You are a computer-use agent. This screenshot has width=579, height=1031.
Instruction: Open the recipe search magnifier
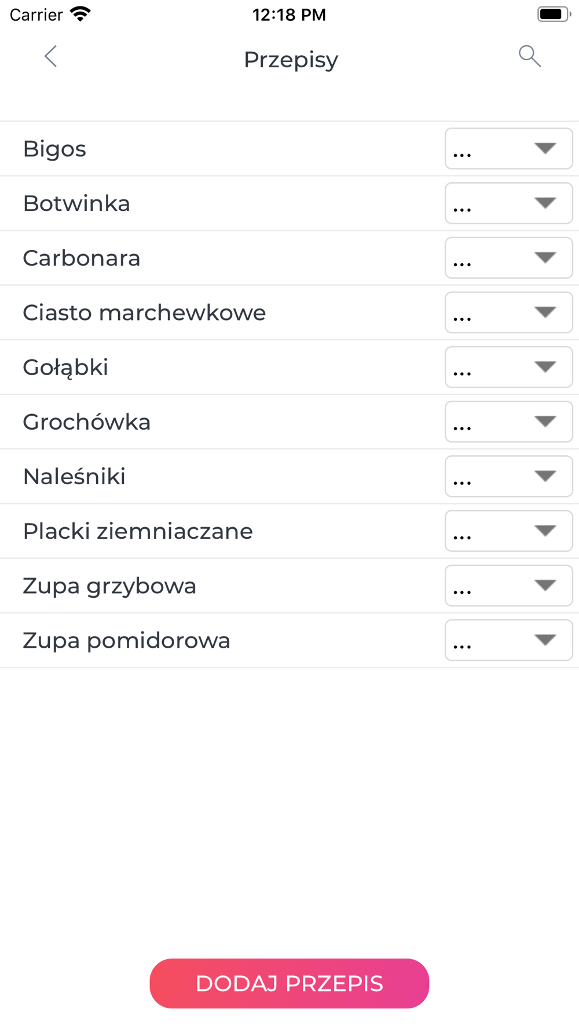[x=529, y=57]
